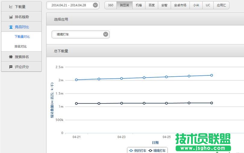The width and height of the screenshot is (244, 153).
Task: Click the last blue data point of 快的打车
Action: (211, 75)
